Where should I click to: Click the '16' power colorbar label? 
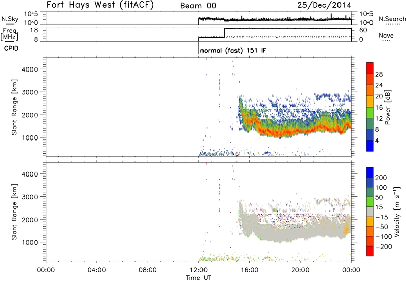pyautogui.click(x=379, y=108)
